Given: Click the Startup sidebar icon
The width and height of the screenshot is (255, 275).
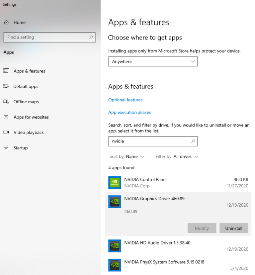Looking at the screenshot, I should (6, 147).
